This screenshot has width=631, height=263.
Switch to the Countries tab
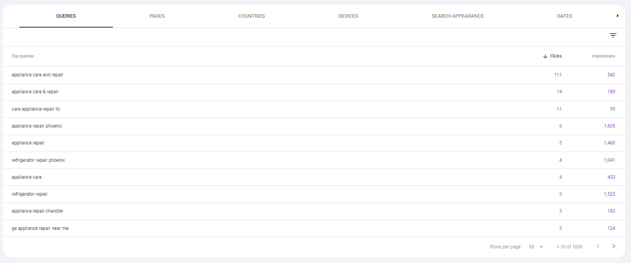(x=251, y=16)
